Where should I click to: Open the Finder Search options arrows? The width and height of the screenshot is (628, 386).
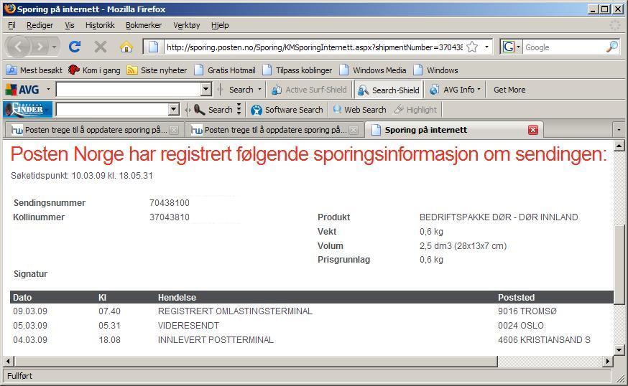(x=239, y=109)
